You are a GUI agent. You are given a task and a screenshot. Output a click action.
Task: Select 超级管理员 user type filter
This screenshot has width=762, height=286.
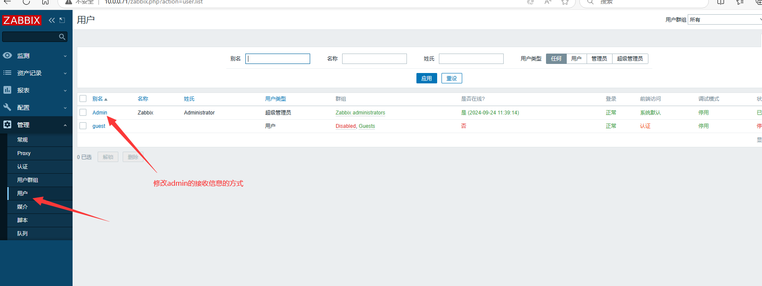pos(630,59)
